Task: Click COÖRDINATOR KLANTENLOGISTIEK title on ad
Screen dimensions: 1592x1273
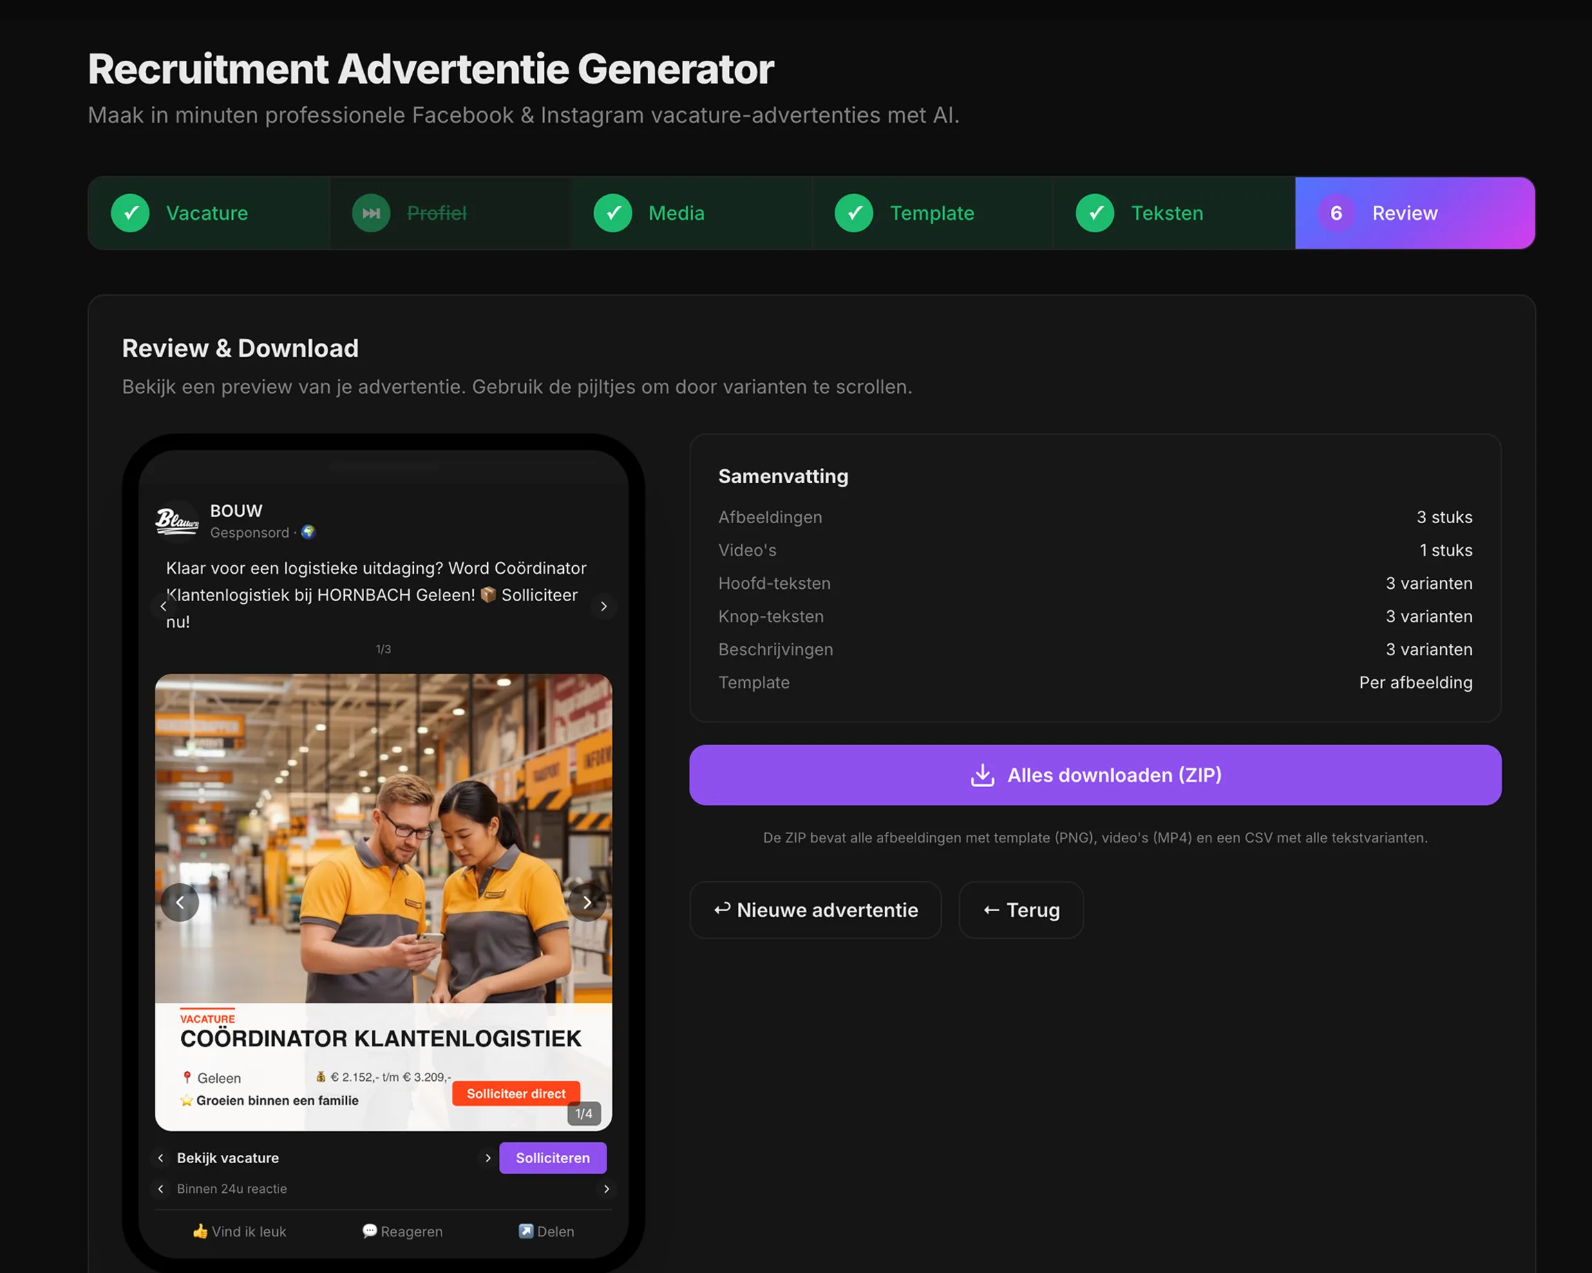Action: pyautogui.click(x=381, y=1038)
